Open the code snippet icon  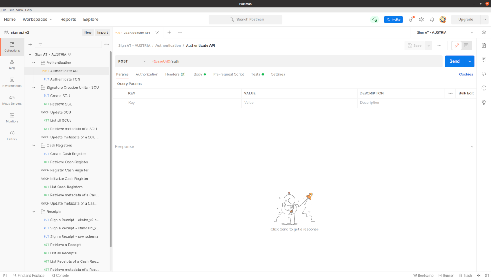pyautogui.click(x=484, y=74)
